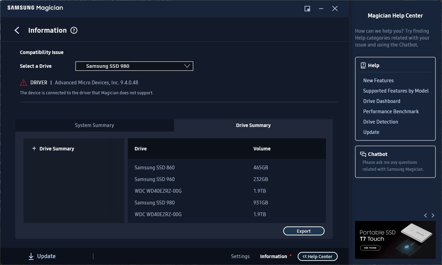Click the Portable SSD T7 Touch banner
The height and width of the screenshot is (265, 442).
[x=395, y=240]
